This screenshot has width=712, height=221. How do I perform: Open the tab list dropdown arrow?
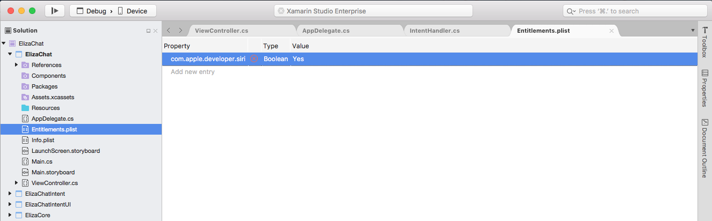[x=693, y=31]
